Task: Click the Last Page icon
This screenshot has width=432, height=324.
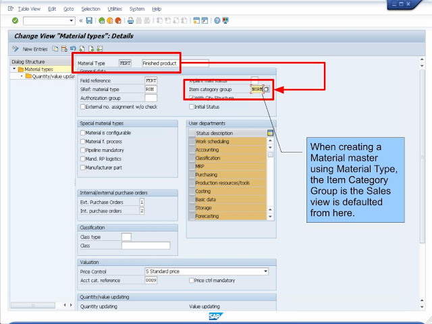Action: (184, 20)
